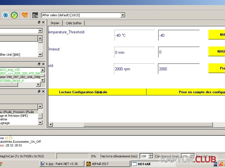
Task: Open Chrome from the taskbar
Action: click(1, 164)
